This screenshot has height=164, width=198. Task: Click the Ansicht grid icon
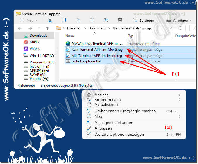pyautogui.click(x=89, y=95)
